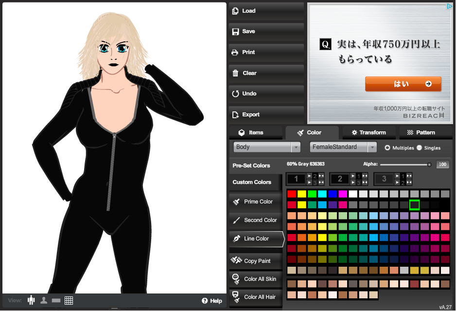Open the Help link
This screenshot has width=456, height=311.
coord(212,301)
